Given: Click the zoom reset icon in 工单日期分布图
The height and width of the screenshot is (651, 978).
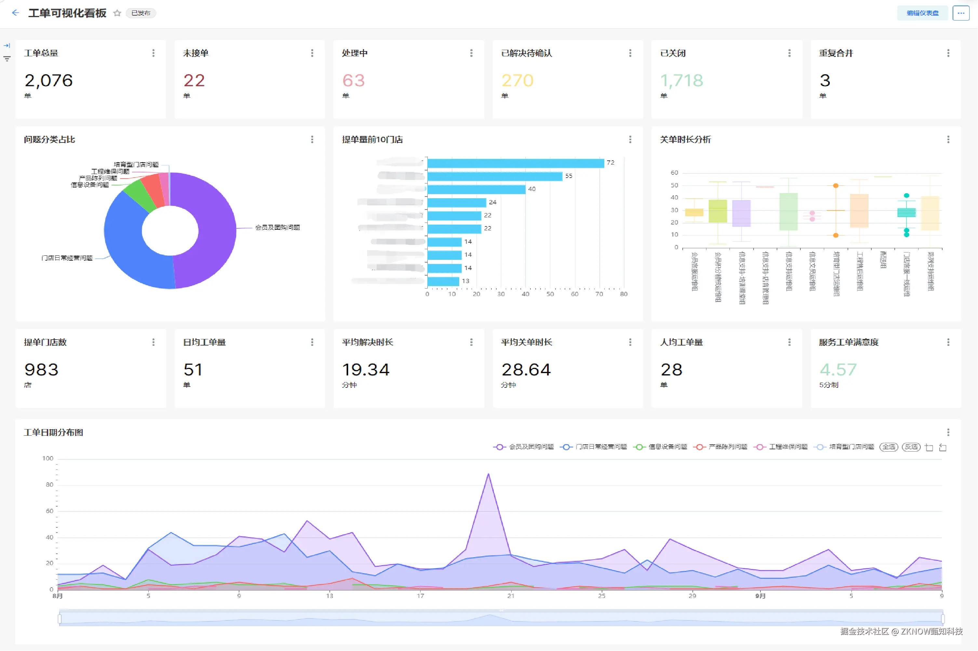Looking at the screenshot, I should click(x=943, y=447).
